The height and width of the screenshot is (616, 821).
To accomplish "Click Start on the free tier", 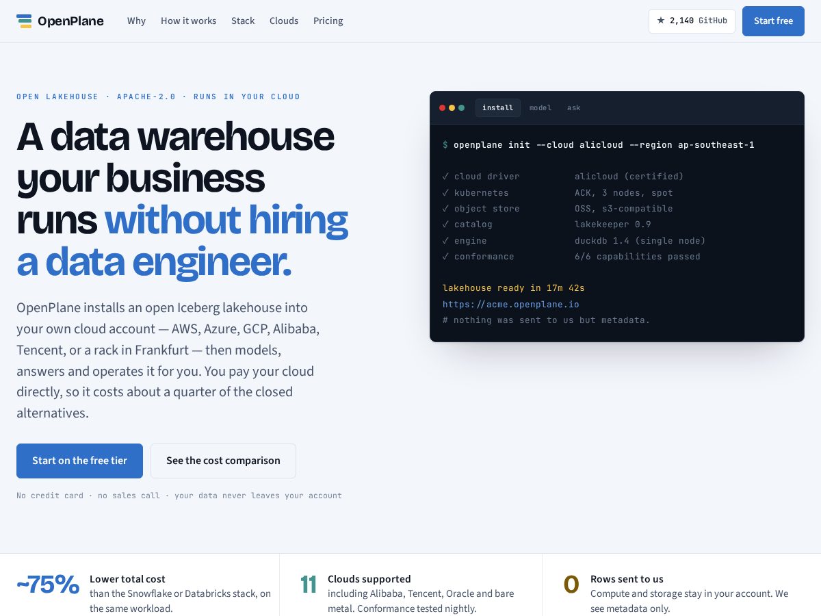I will tap(79, 461).
